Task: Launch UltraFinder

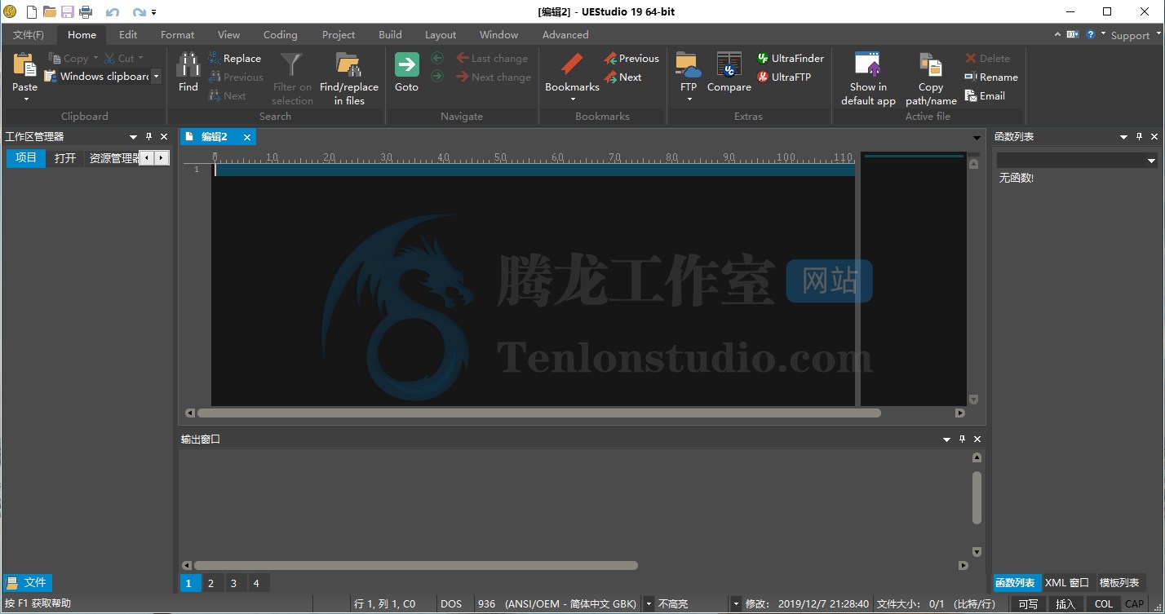Action: 791,58
